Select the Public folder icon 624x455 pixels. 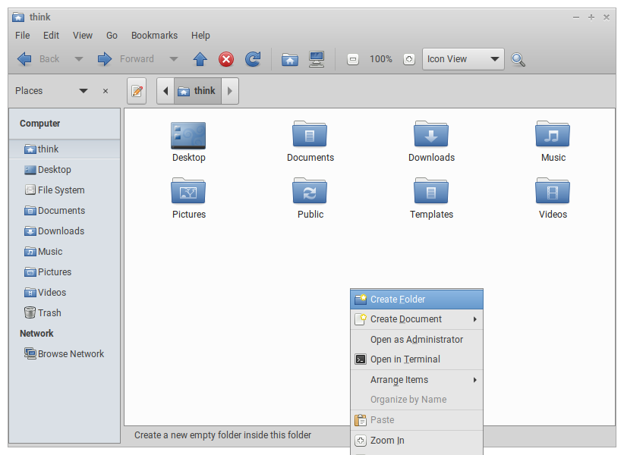click(310, 191)
